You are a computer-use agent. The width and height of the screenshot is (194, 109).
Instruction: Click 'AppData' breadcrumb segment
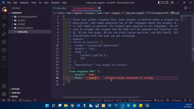point(78,13)
